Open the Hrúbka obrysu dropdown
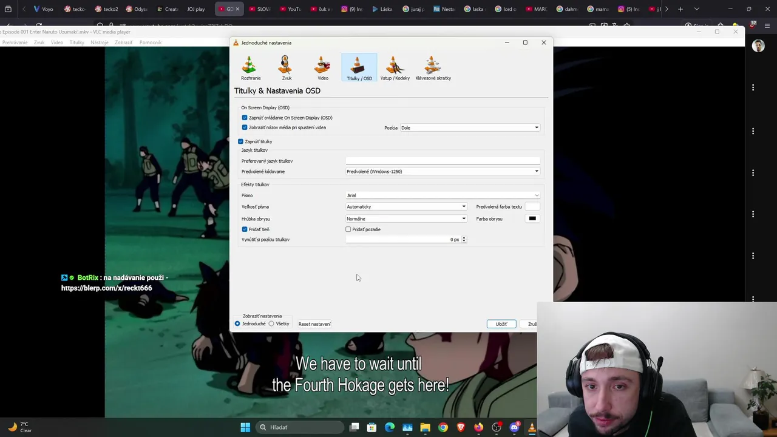Viewport: 777px width, 437px height. point(406,218)
